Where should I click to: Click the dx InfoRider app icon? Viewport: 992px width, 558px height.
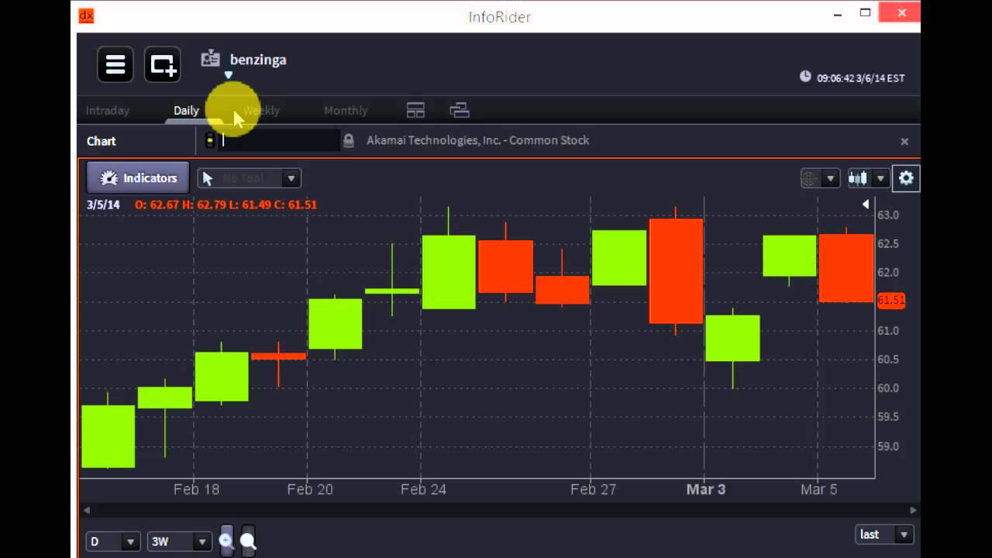point(86,15)
